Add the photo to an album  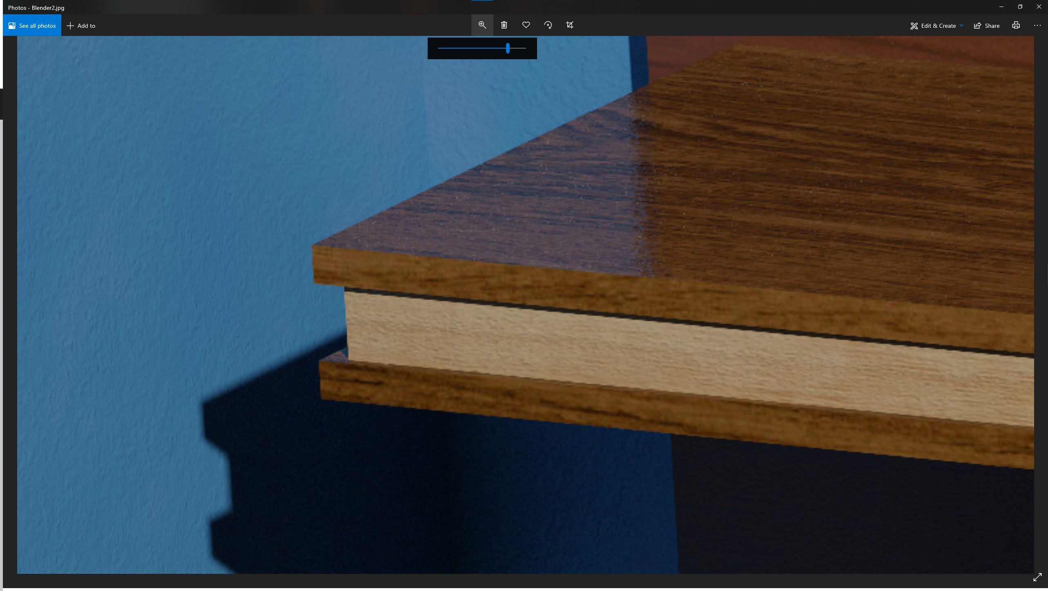[x=81, y=25]
